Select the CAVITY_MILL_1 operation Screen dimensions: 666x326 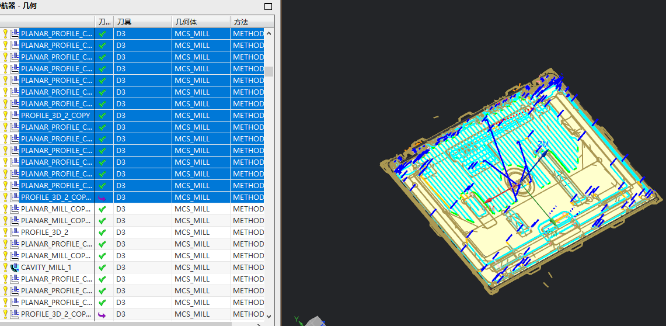(x=46, y=268)
